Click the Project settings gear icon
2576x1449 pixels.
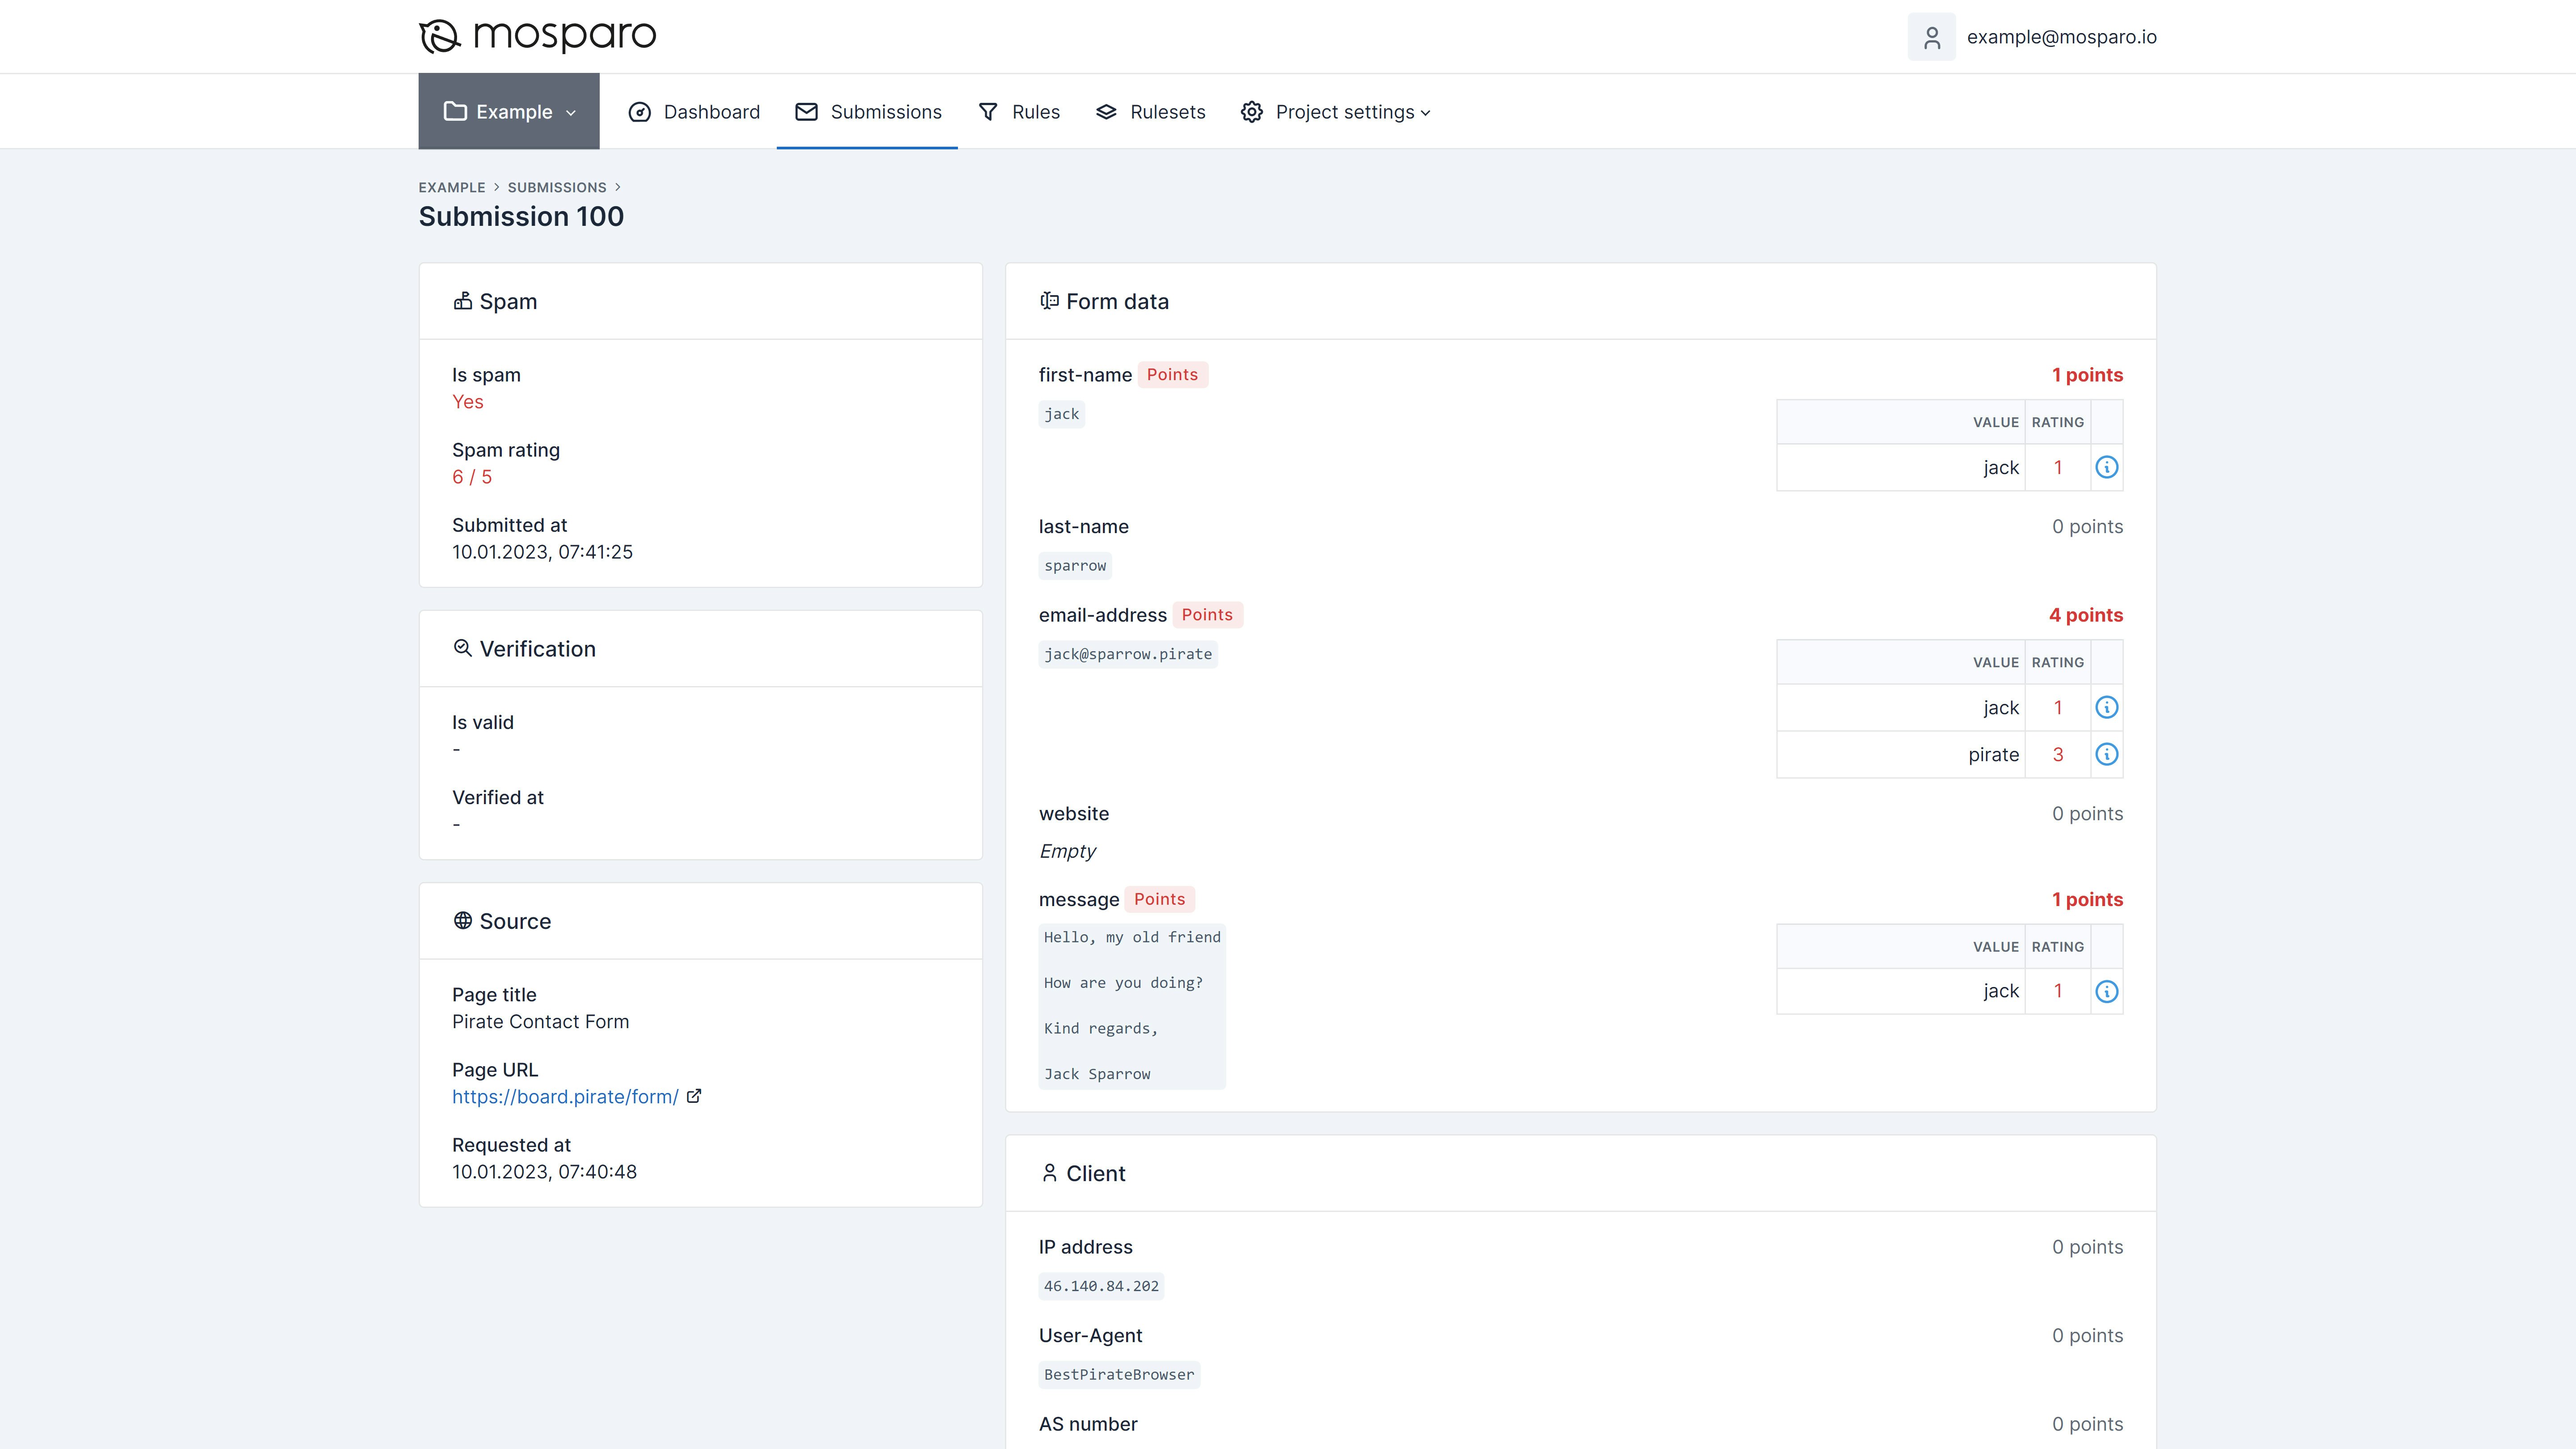1252,112
